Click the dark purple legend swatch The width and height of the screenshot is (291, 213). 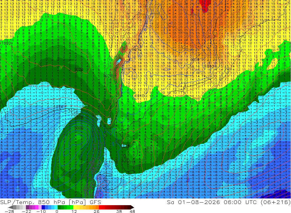tap(27, 207)
